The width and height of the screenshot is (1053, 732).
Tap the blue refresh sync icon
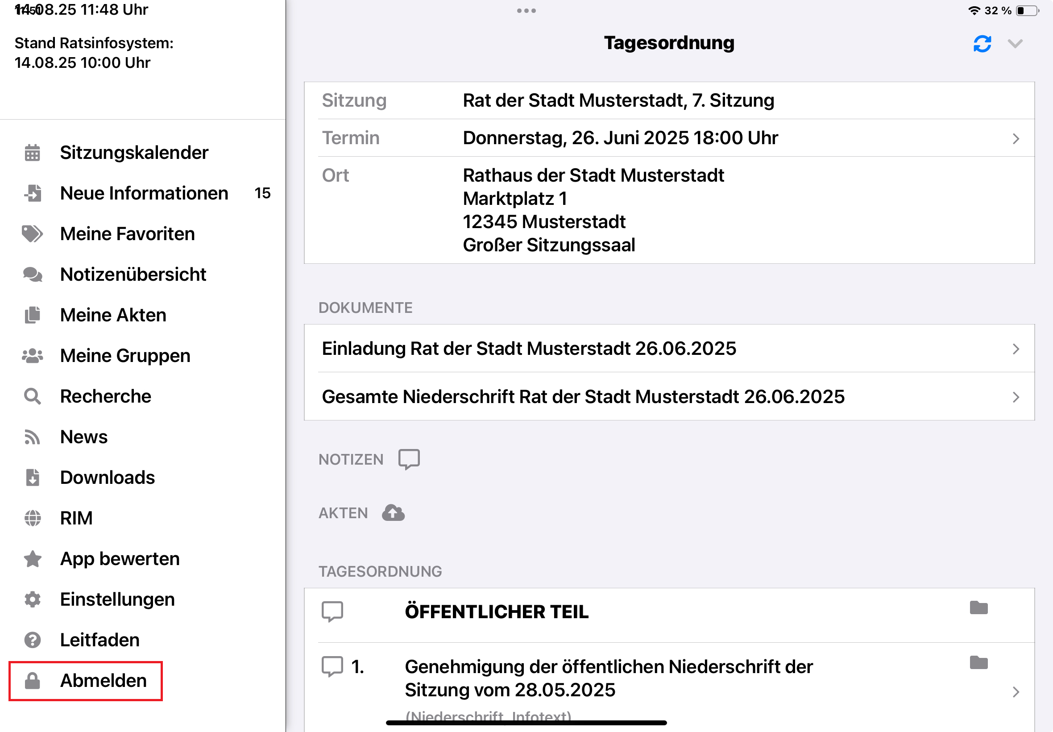[982, 44]
